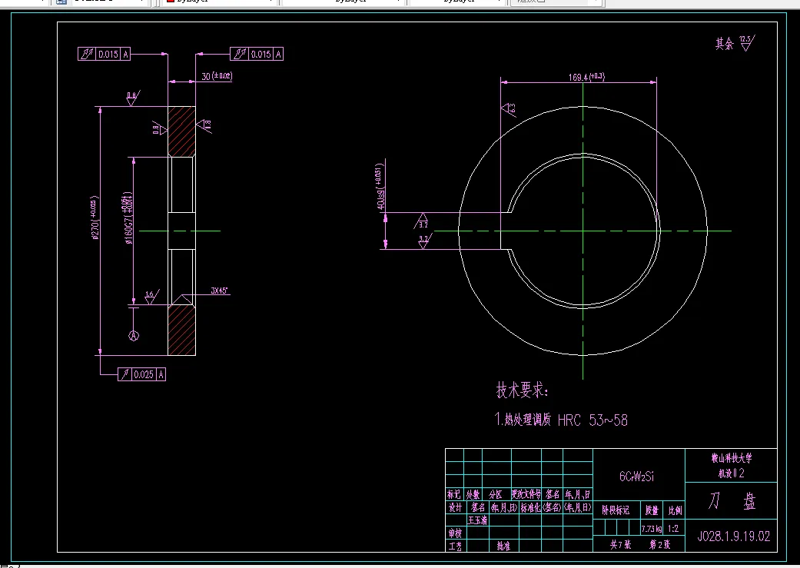Image resolution: width=800 pixels, height=568 pixels.
Task: Open the ByLayer linetype dropdown
Action: click(x=398, y=2)
